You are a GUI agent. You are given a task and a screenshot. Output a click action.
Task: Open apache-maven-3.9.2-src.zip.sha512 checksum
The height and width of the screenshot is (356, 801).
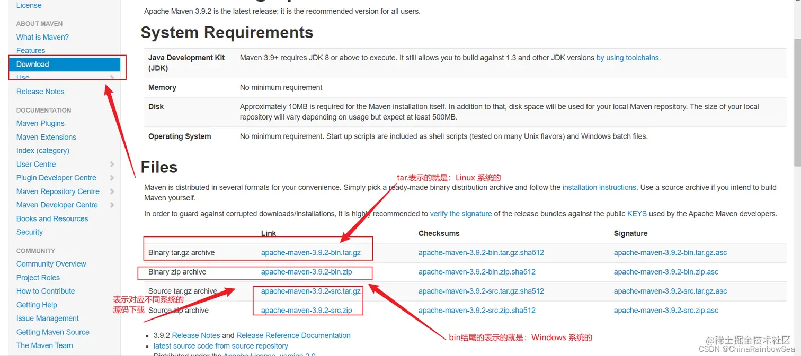(x=477, y=311)
